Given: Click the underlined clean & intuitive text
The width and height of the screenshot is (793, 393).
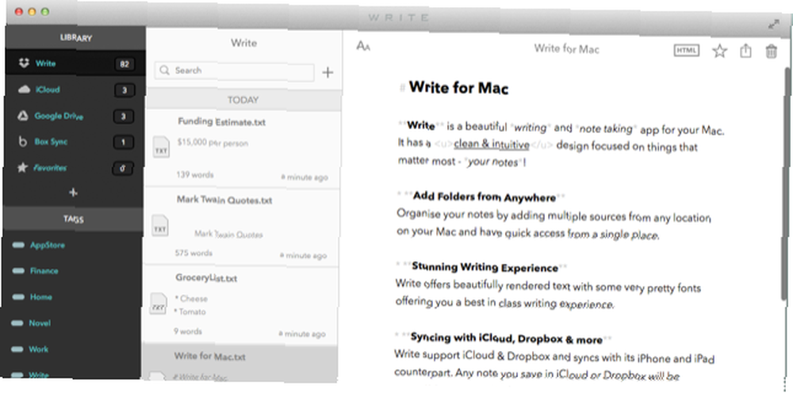Looking at the screenshot, I should [492, 144].
